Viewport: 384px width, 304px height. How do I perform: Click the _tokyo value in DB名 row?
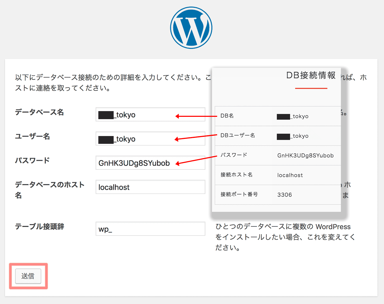pyautogui.click(x=293, y=116)
